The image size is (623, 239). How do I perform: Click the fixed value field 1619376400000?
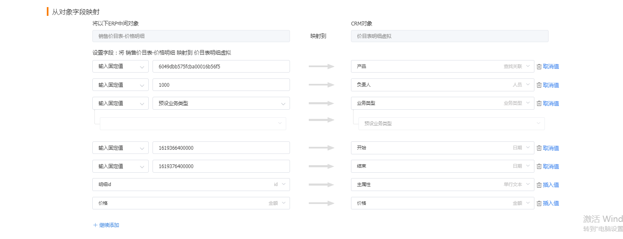tap(221, 166)
